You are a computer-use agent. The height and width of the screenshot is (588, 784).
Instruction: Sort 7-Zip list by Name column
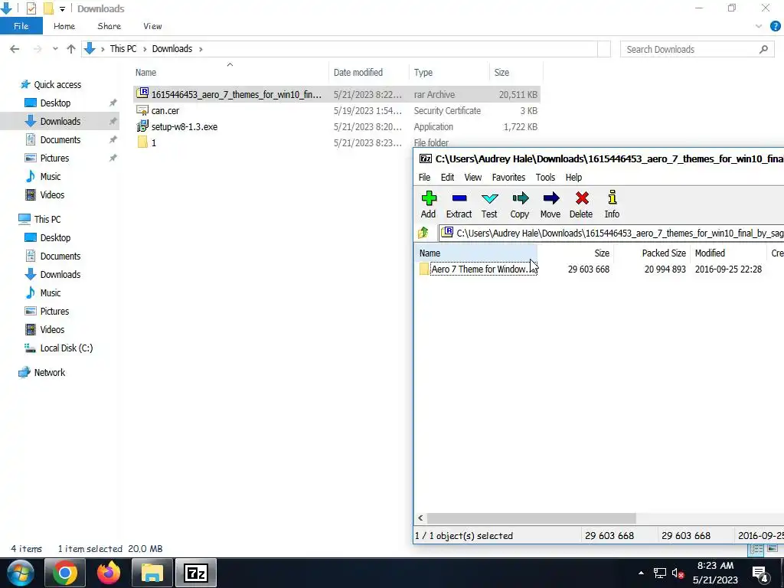click(476, 253)
